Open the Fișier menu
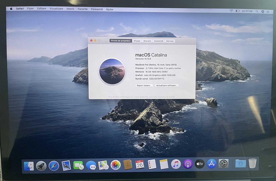The image size is (276, 181). coord(30,9)
